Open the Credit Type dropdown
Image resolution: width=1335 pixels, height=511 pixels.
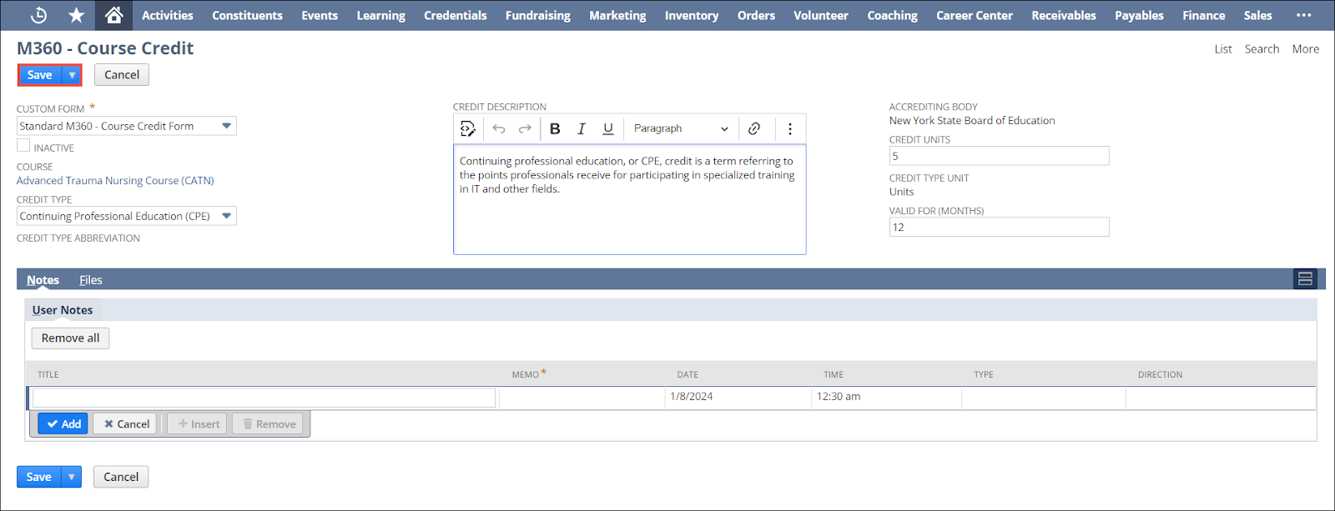coord(226,216)
